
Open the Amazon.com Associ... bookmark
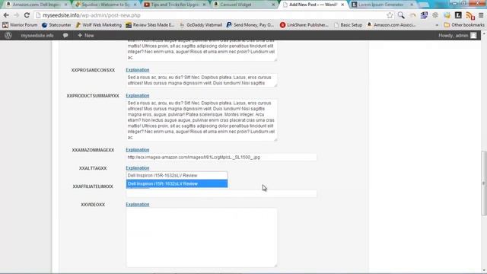(x=391, y=25)
